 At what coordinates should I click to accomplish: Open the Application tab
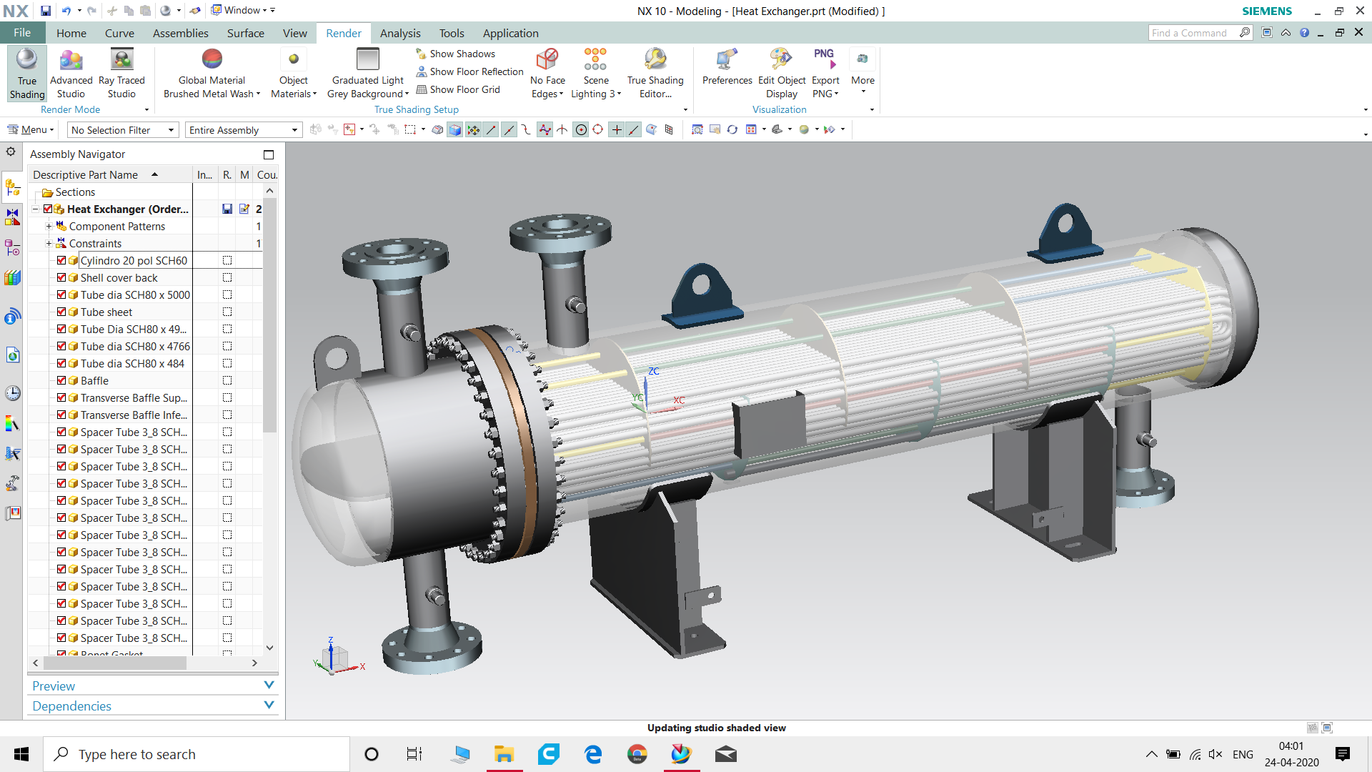click(510, 33)
